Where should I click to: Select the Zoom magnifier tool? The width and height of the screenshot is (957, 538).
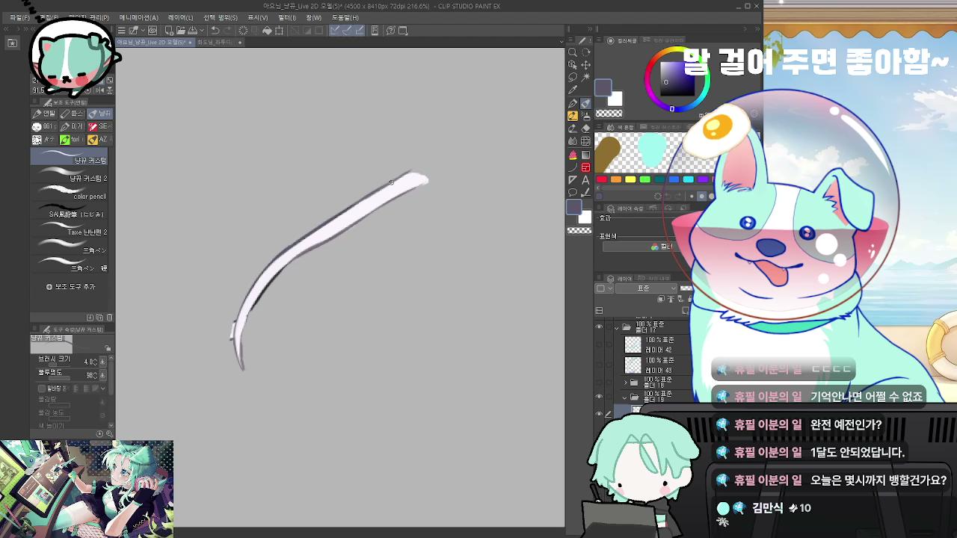(573, 52)
